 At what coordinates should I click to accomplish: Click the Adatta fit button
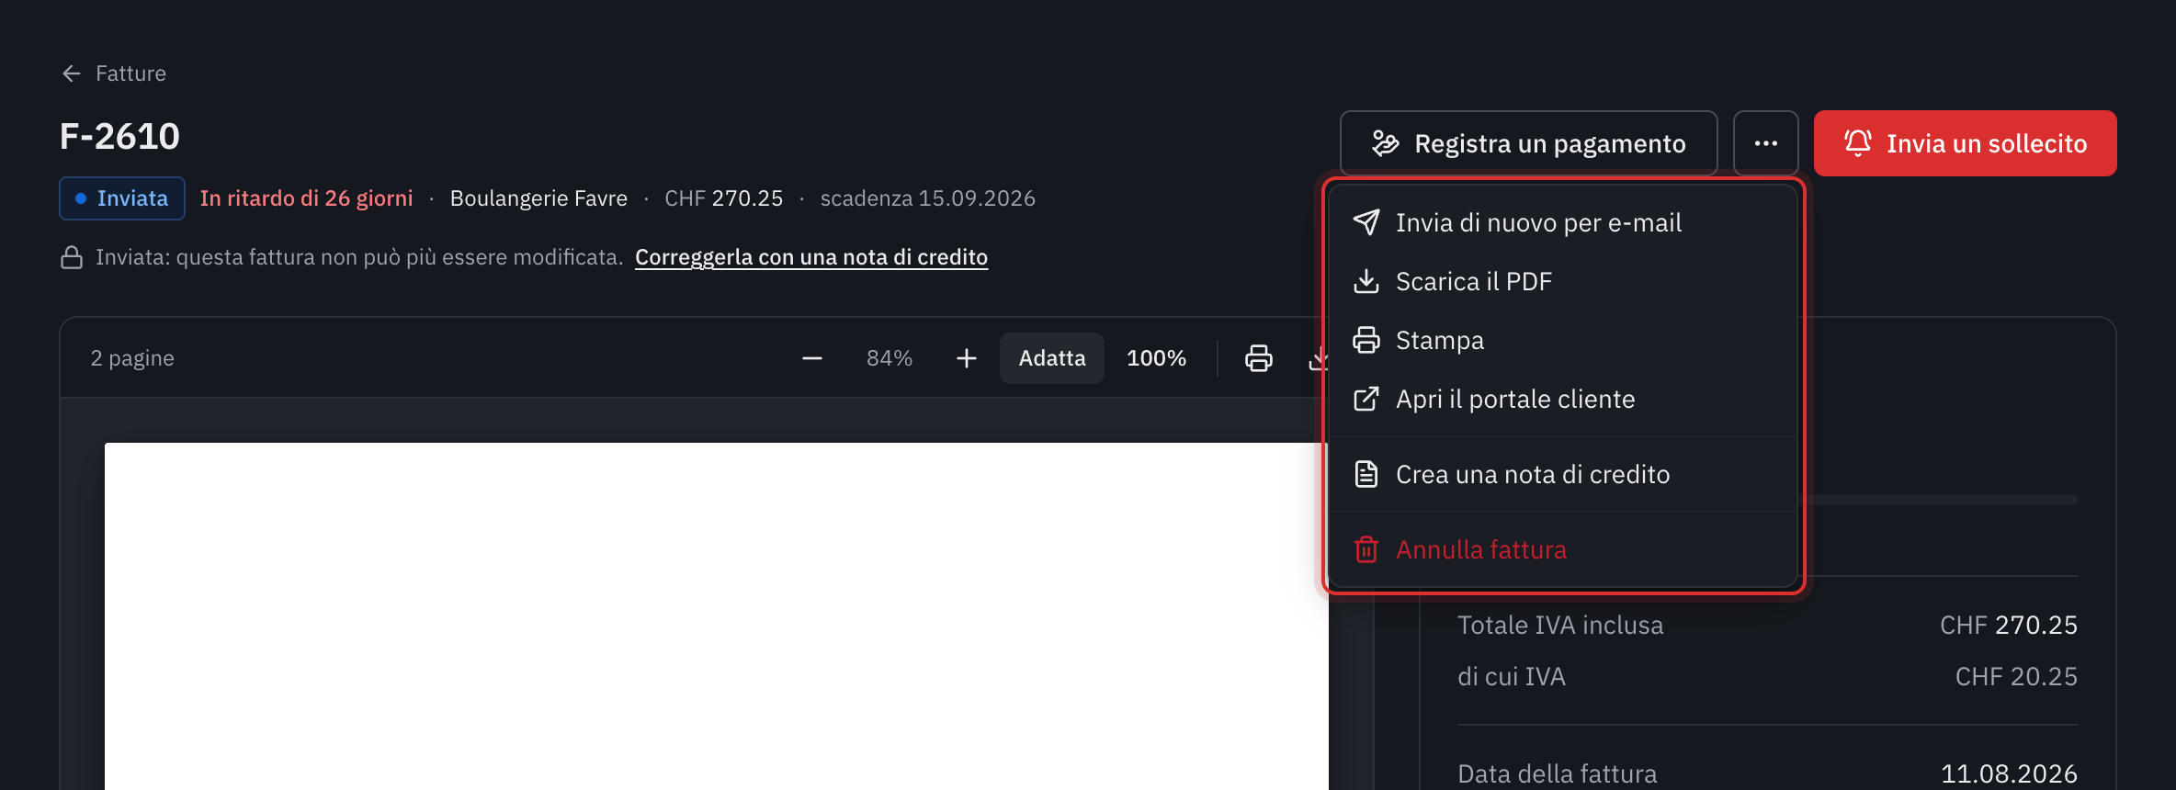coord(1052,358)
